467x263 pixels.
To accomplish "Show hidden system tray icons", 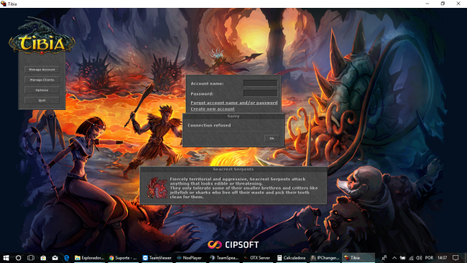I will tap(394, 258).
